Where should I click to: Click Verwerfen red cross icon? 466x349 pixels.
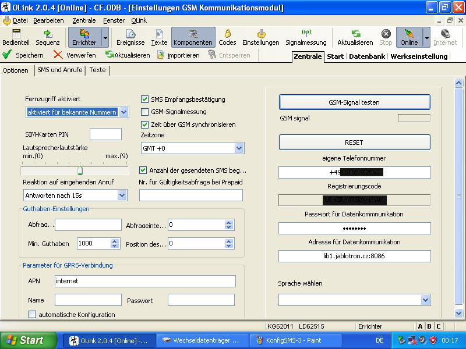(x=58, y=55)
